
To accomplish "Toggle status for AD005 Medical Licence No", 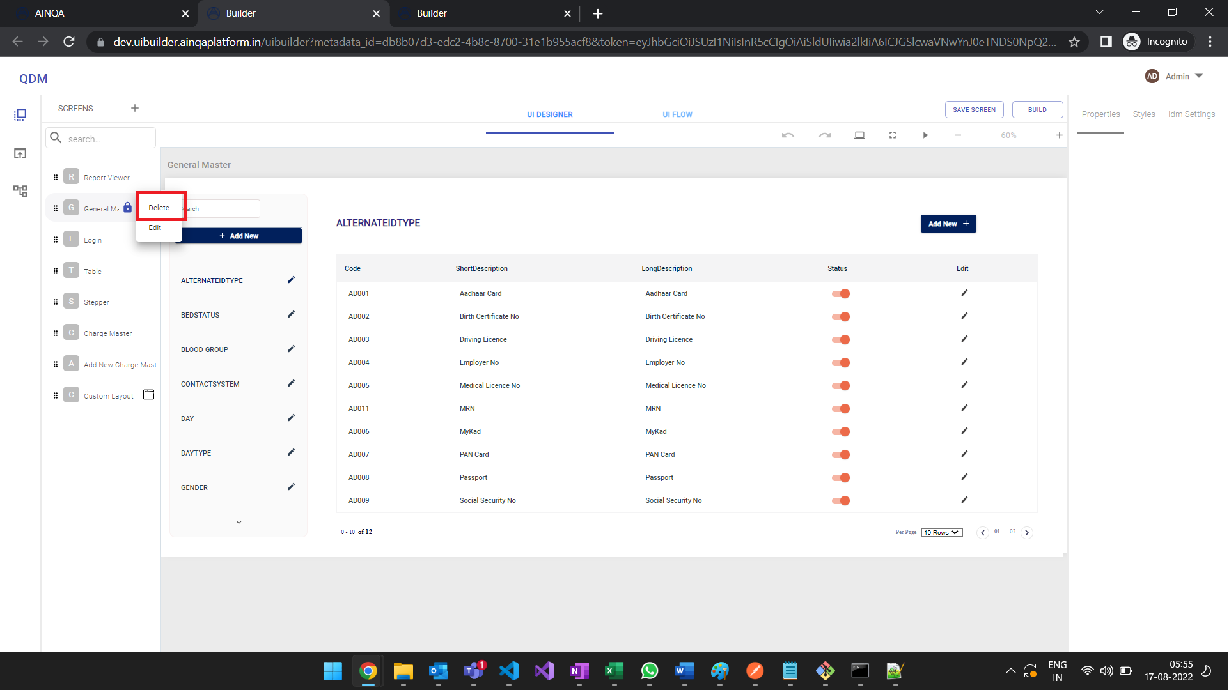I will pyautogui.click(x=841, y=386).
